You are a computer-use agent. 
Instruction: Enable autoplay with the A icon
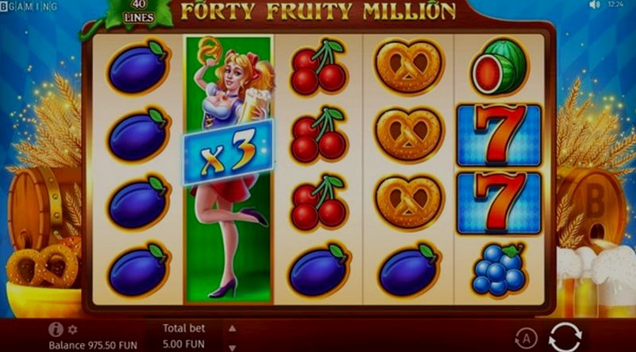[526, 338]
